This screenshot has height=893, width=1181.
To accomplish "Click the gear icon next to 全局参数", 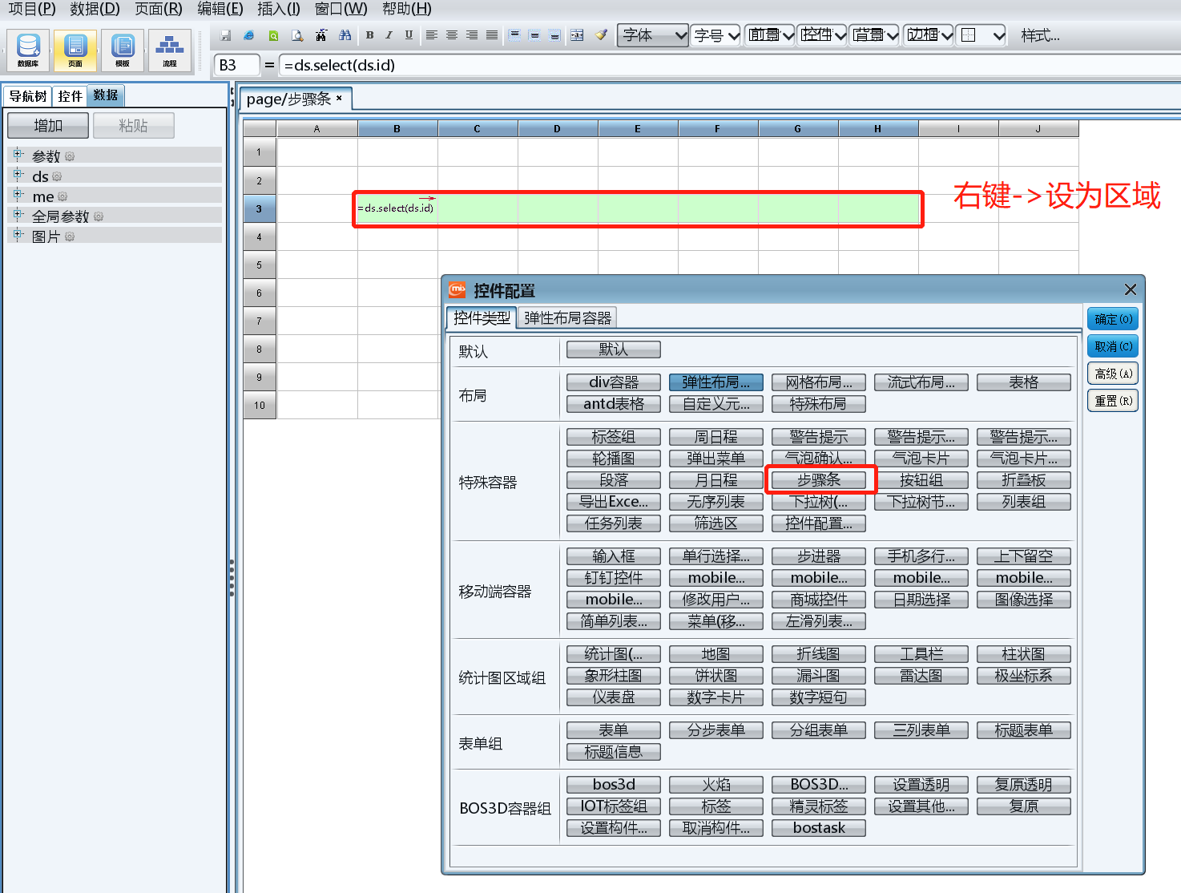I will (x=99, y=216).
